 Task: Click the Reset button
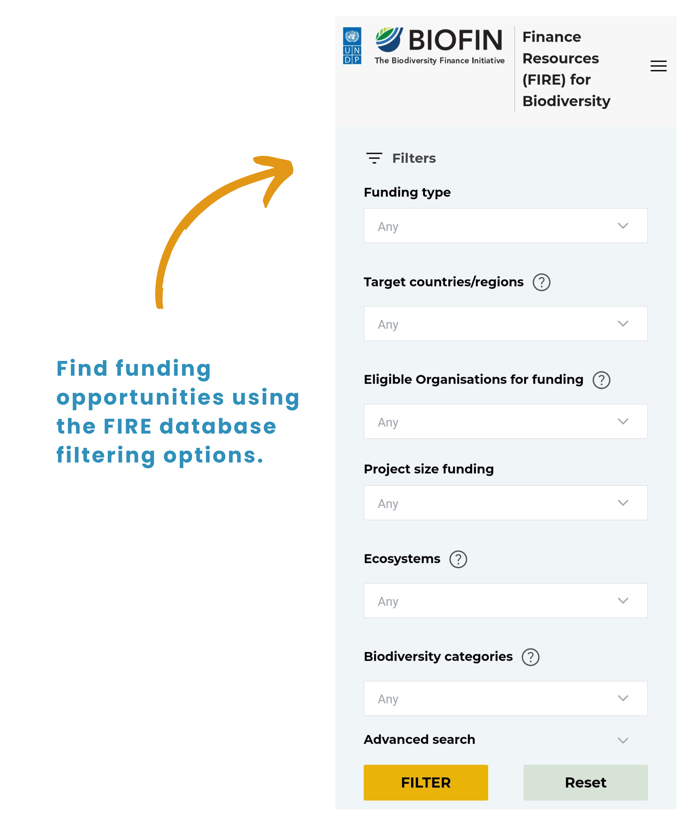coord(585,783)
